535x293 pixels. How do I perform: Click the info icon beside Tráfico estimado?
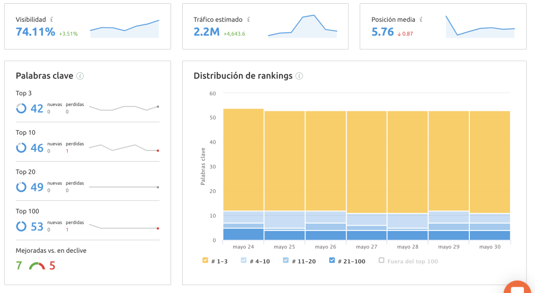click(248, 20)
